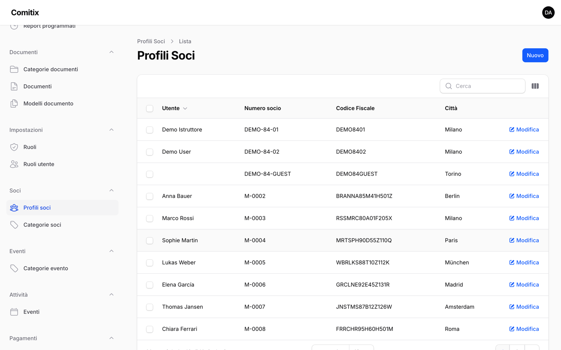Screen dimensions: 561x350
Task: Select all rows with header checkbox
Action: (150, 108)
